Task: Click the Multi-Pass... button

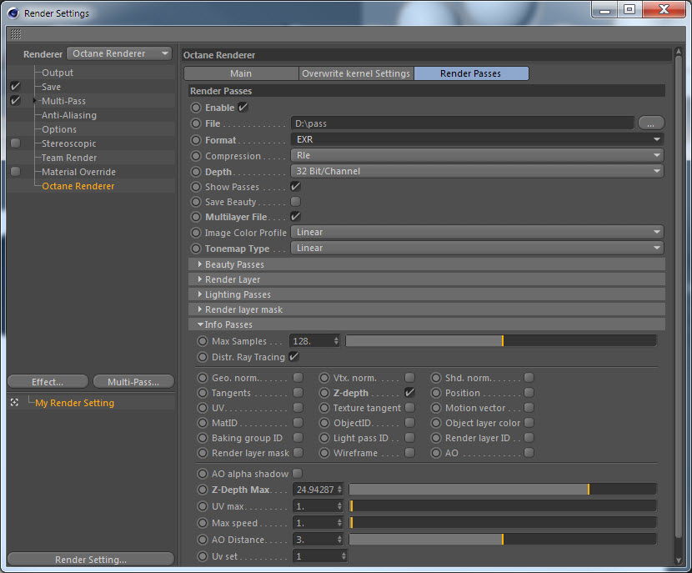Action: [x=133, y=382]
